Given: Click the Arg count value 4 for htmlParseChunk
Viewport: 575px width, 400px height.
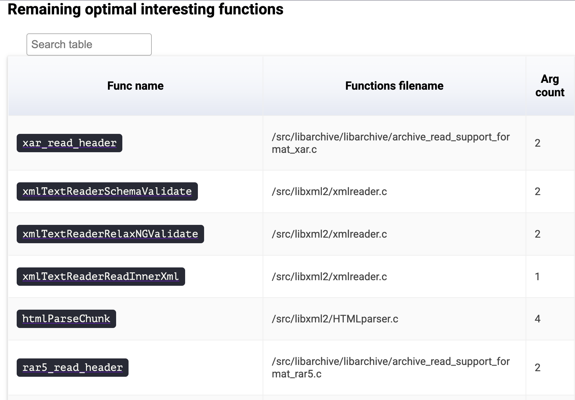Looking at the screenshot, I should click(x=537, y=318).
